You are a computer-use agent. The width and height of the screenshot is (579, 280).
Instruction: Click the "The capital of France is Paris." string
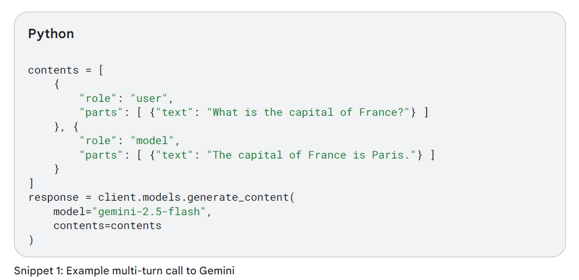pyautogui.click(x=312, y=155)
